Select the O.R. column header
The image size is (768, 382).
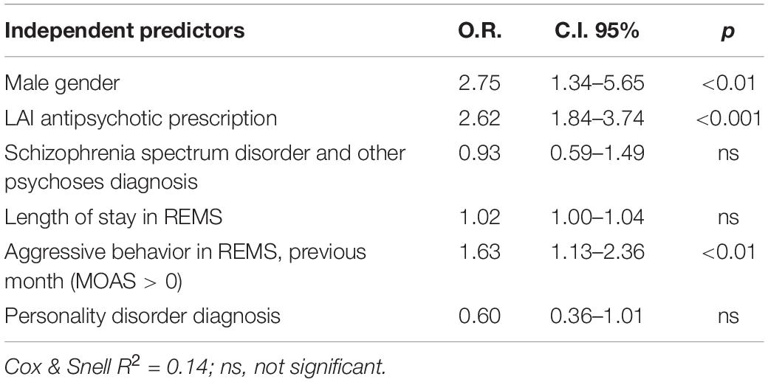(479, 31)
